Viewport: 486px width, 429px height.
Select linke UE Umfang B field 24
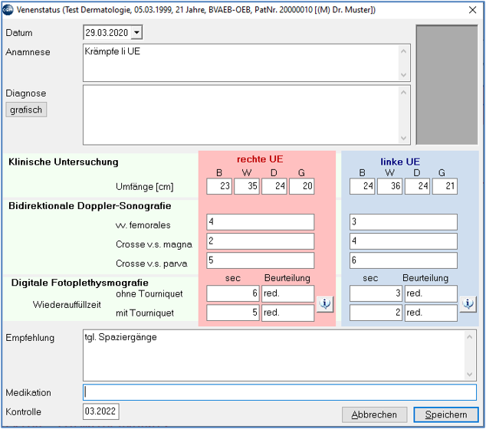tap(362, 186)
